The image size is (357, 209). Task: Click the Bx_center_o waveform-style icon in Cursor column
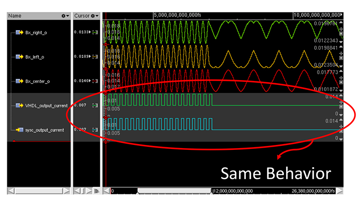click(x=95, y=81)
